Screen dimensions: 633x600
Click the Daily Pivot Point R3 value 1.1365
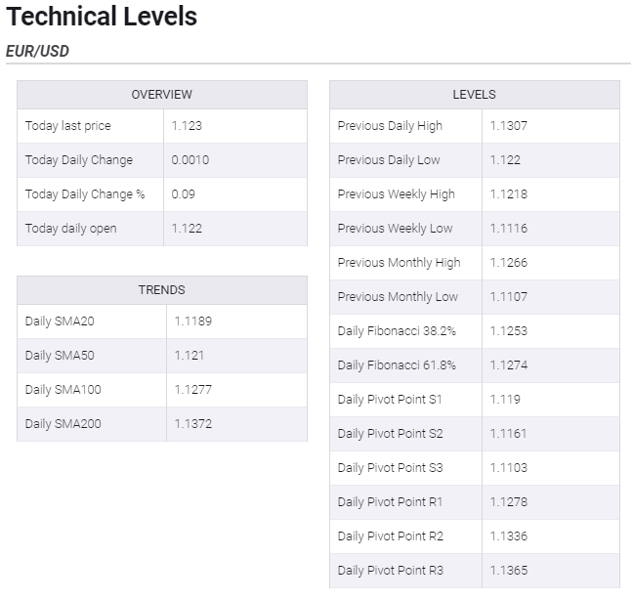(x=509, y=571)
